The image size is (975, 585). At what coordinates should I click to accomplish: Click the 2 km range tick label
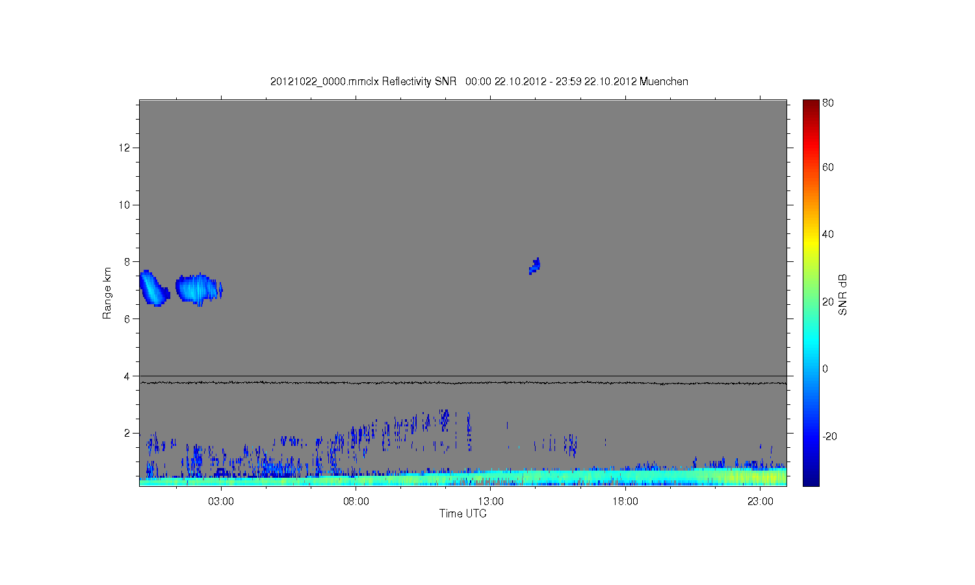(x=128, y=434)
